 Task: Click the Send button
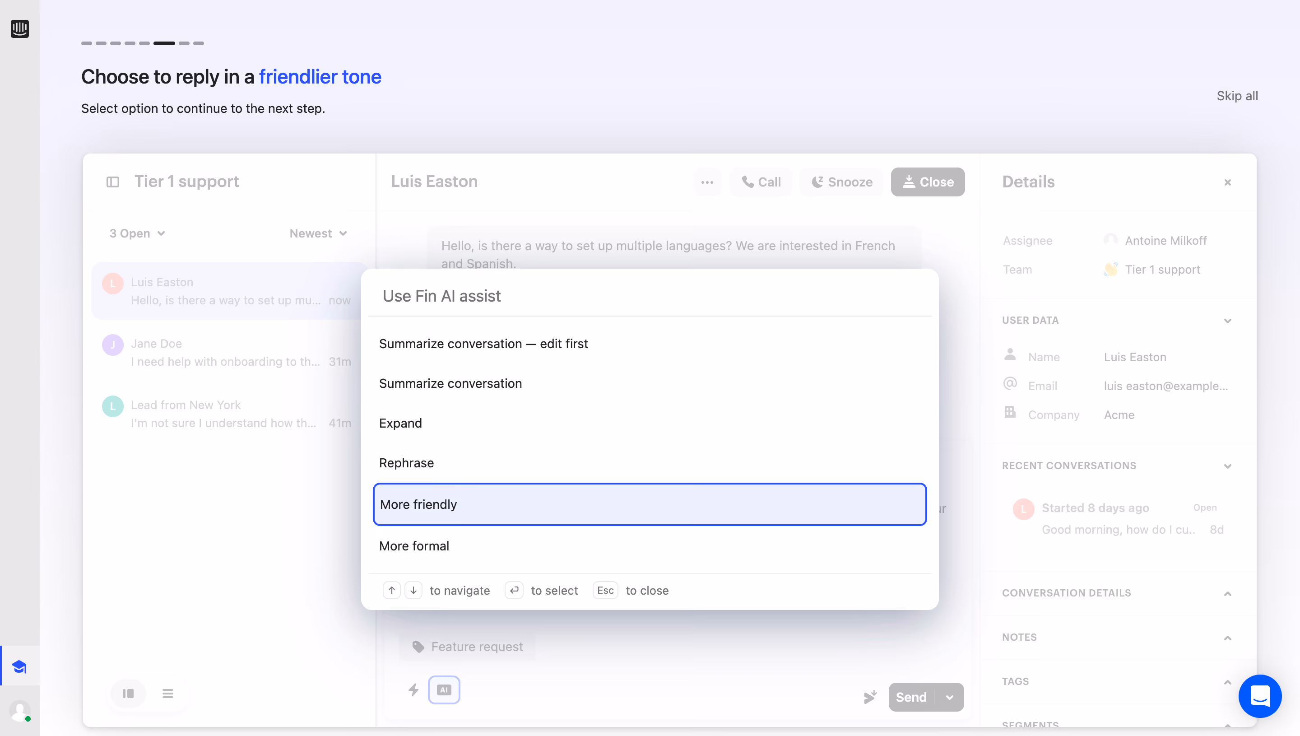coord(911,697)
